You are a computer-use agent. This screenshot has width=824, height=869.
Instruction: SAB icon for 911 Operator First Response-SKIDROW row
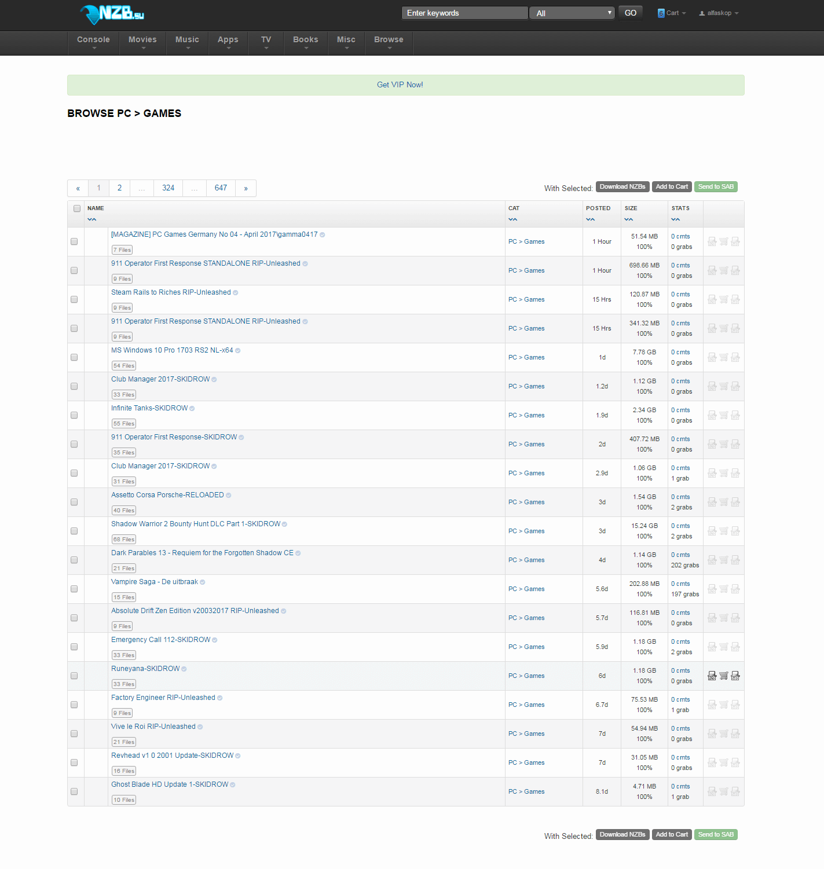click(735, 444)
